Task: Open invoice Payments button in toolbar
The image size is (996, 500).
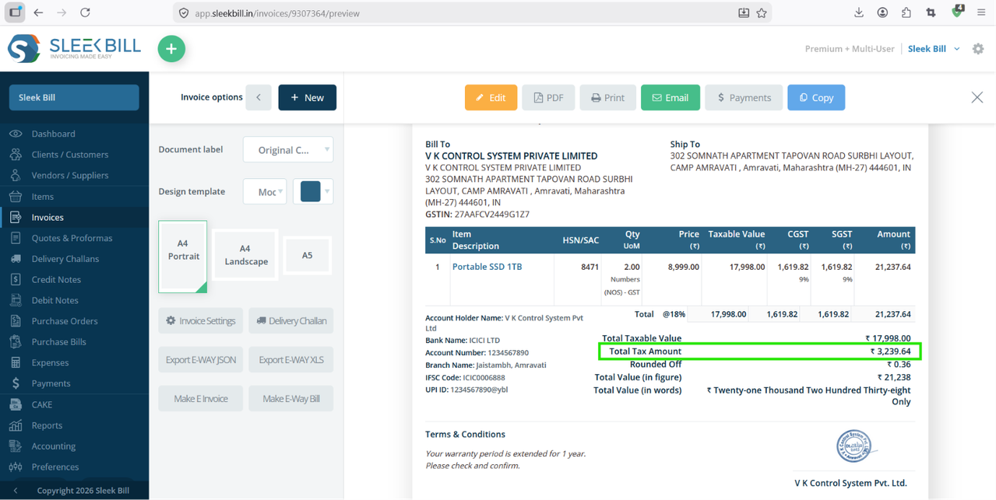Action: tap(744, 97)
